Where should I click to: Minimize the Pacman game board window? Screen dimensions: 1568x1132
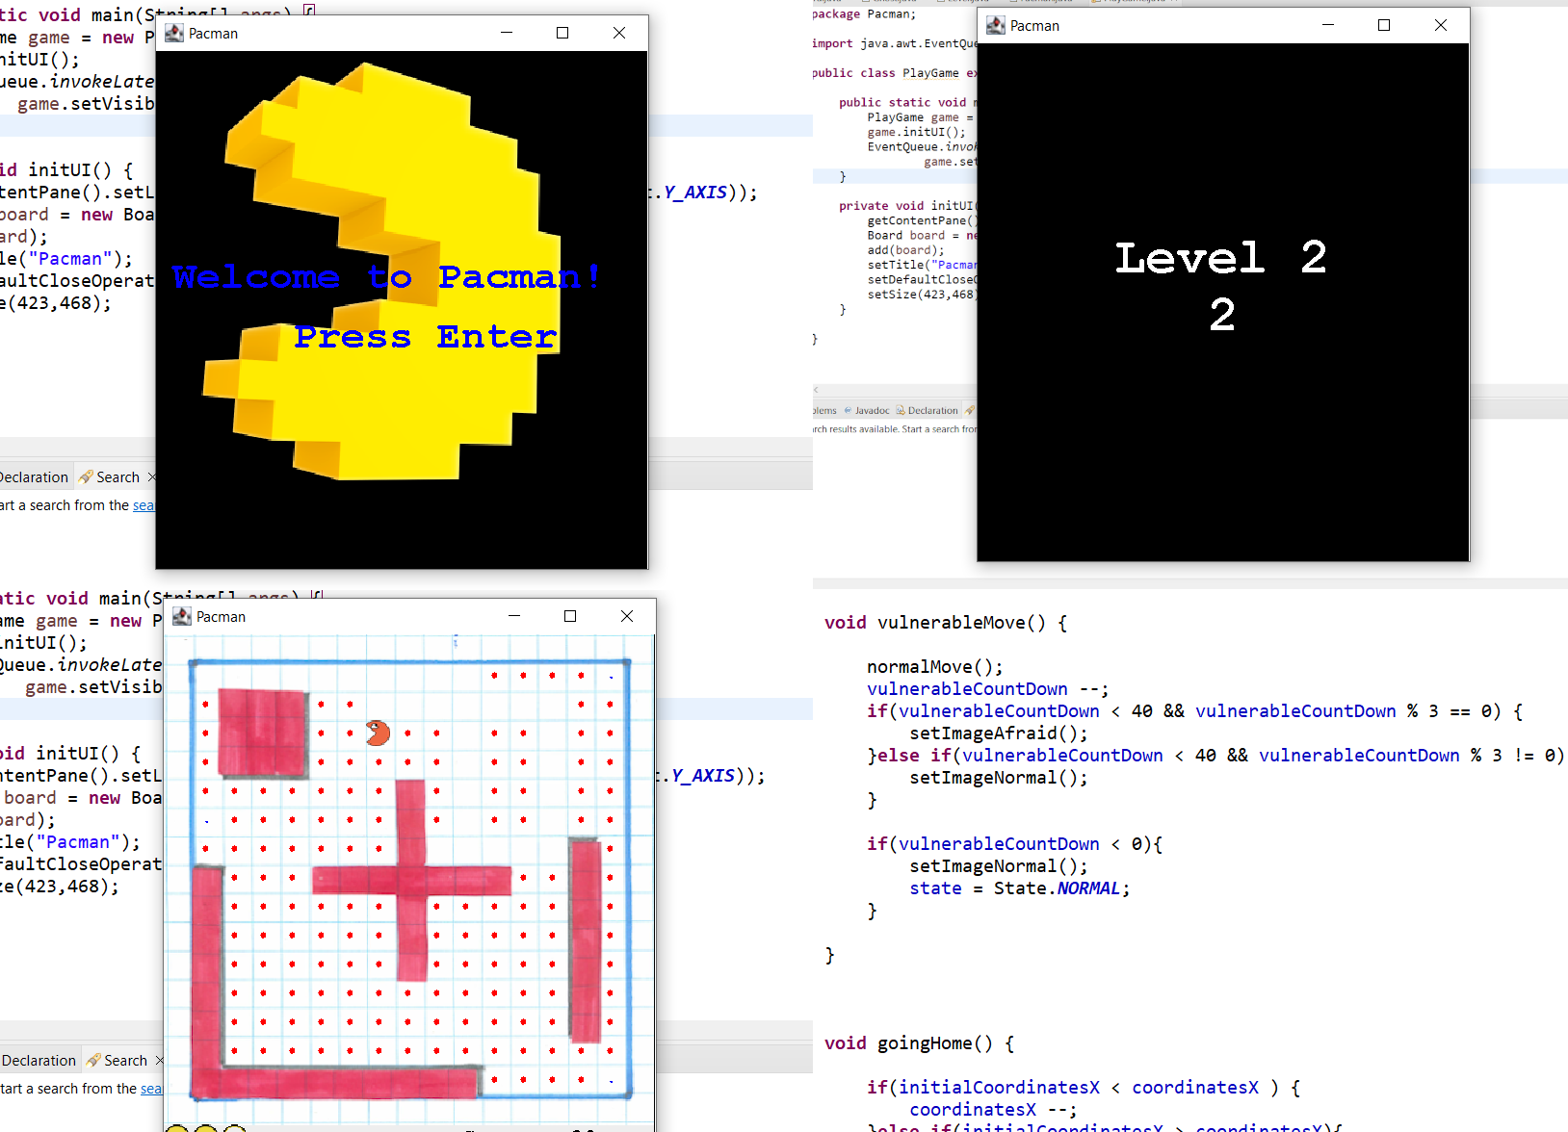click(514, 616)
